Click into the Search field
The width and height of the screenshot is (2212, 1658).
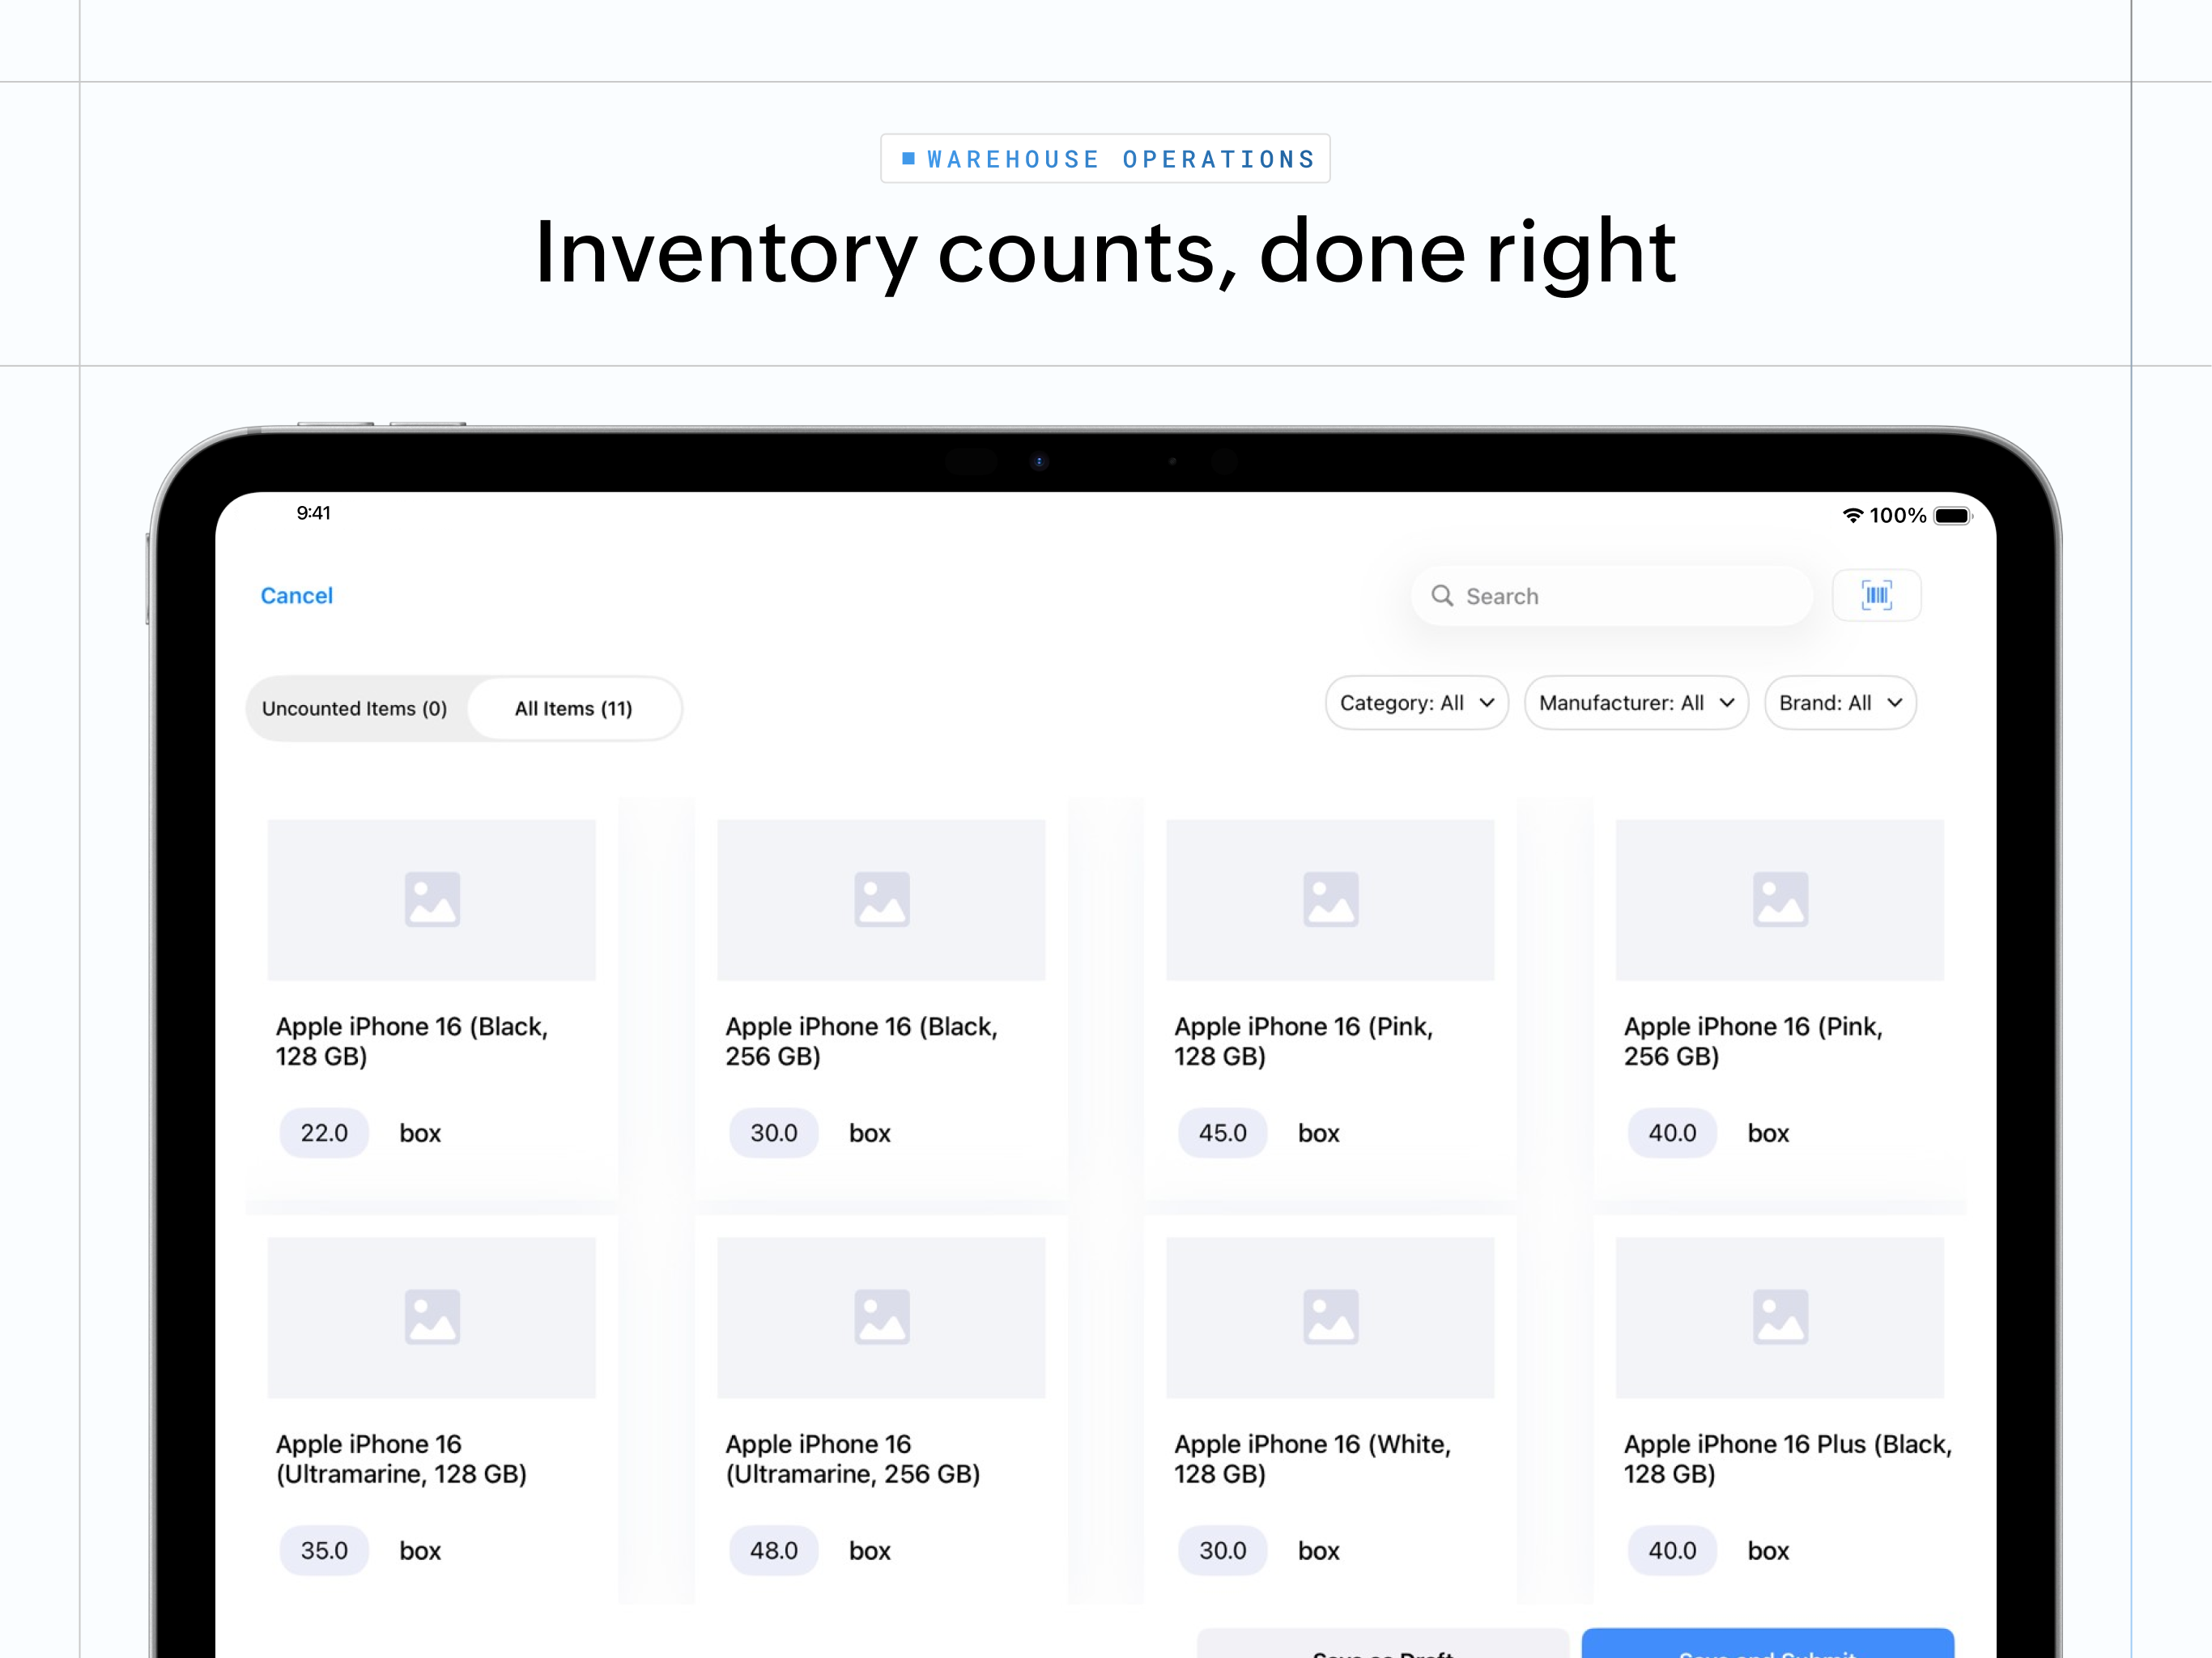1612,596
